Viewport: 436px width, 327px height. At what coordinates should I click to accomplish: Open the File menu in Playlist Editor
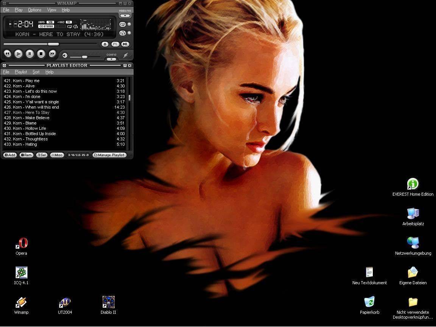point(6,72)
